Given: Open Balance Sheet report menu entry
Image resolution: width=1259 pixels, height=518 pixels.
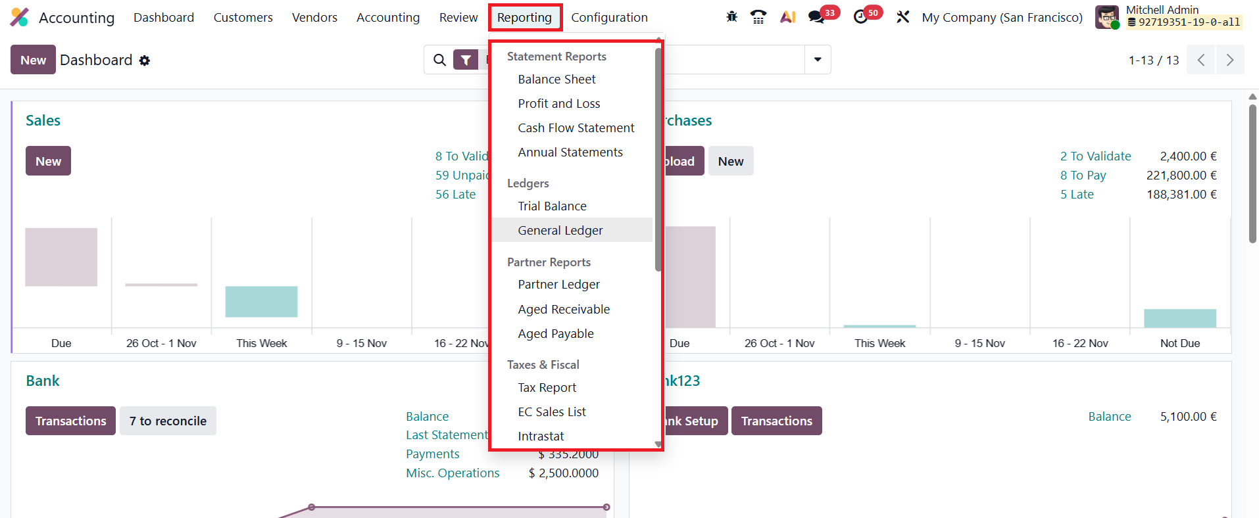Looking at the screenshot, I should [556, 79].
